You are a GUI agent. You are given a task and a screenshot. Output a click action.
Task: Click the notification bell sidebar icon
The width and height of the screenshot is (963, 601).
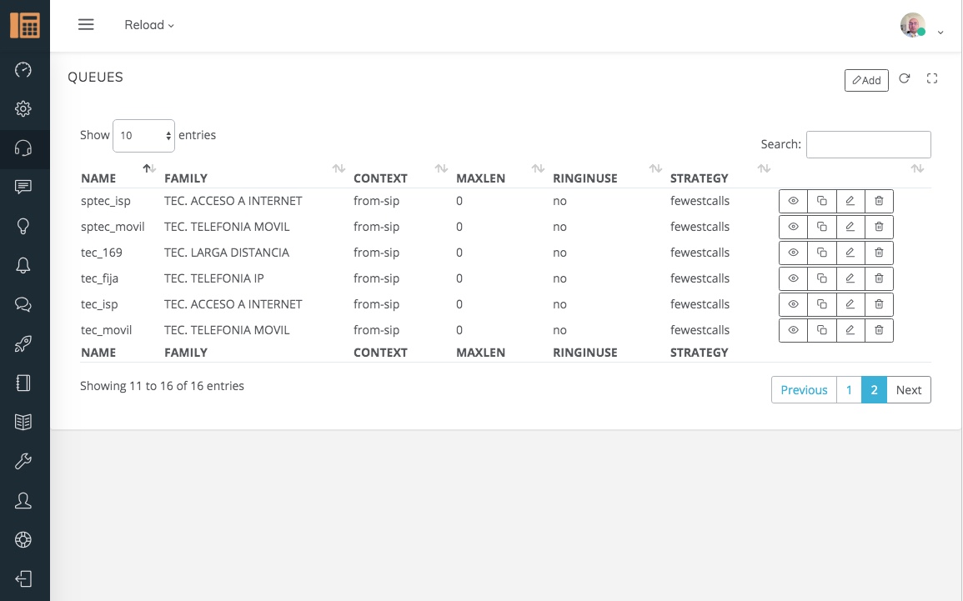point(23,265)
